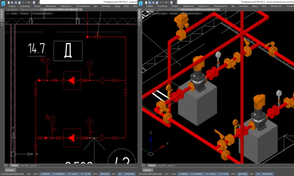Open the Сверху view dropdown in left viewport

(14, 14)
